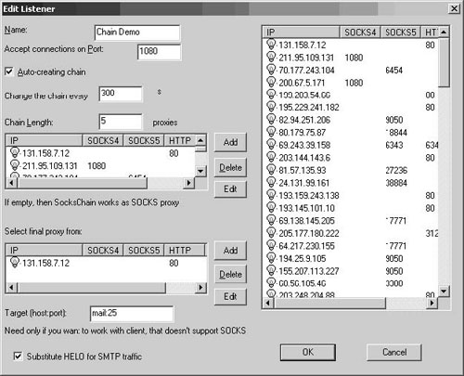Close the Edit Listener dialog

point(454,8)
